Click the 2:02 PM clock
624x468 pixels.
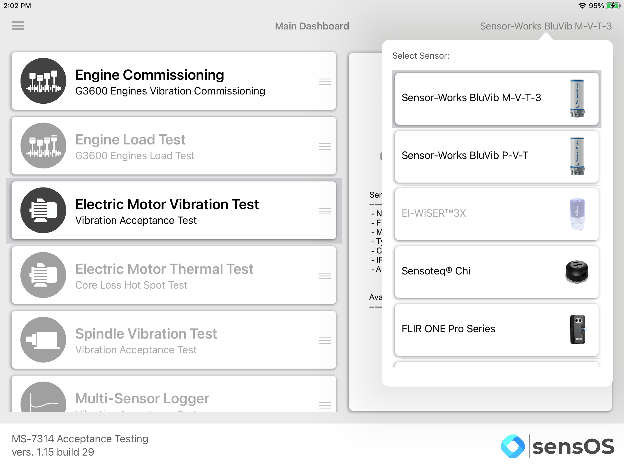tap(17, 6)
